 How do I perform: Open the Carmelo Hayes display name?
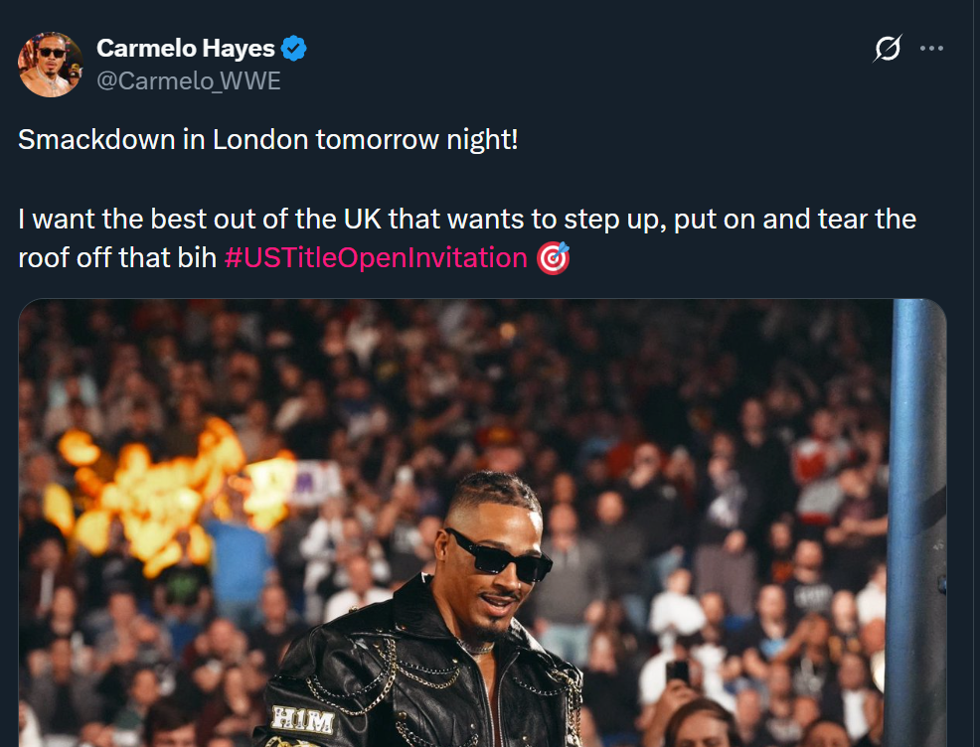tap(186, 48)
